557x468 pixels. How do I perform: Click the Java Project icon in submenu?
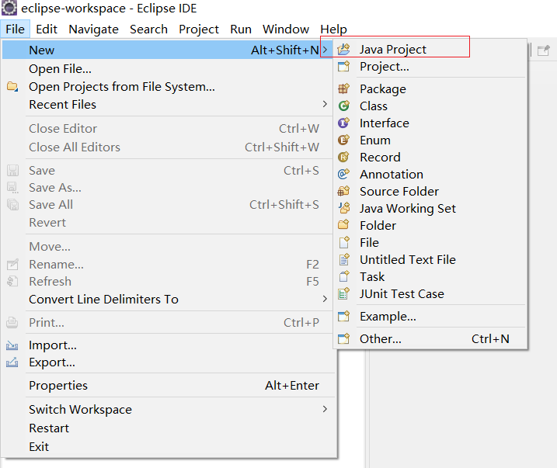point(344,49)
